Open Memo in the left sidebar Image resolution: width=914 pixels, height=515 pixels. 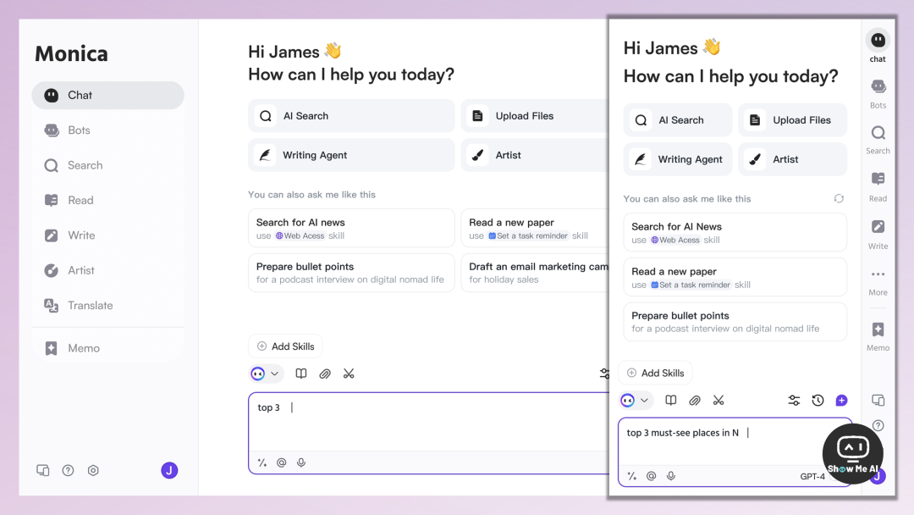[107, 348]
